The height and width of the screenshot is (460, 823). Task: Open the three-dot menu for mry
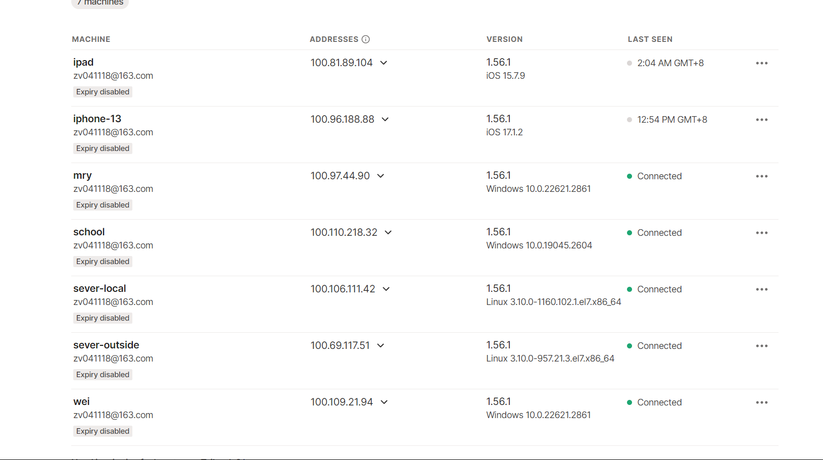click(x=761, y=176)
